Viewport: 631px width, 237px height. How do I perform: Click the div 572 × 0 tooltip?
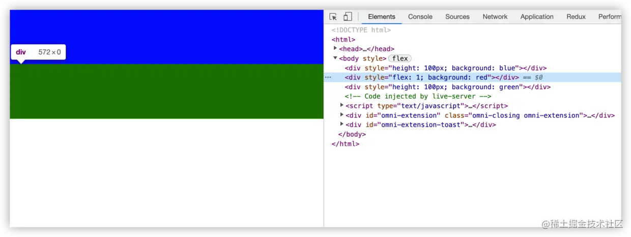click(x=39, y=52)
